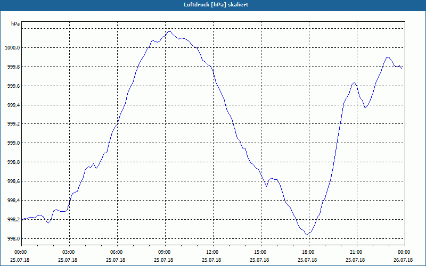Pick the 999,2 y-axis label

point(14,124)
